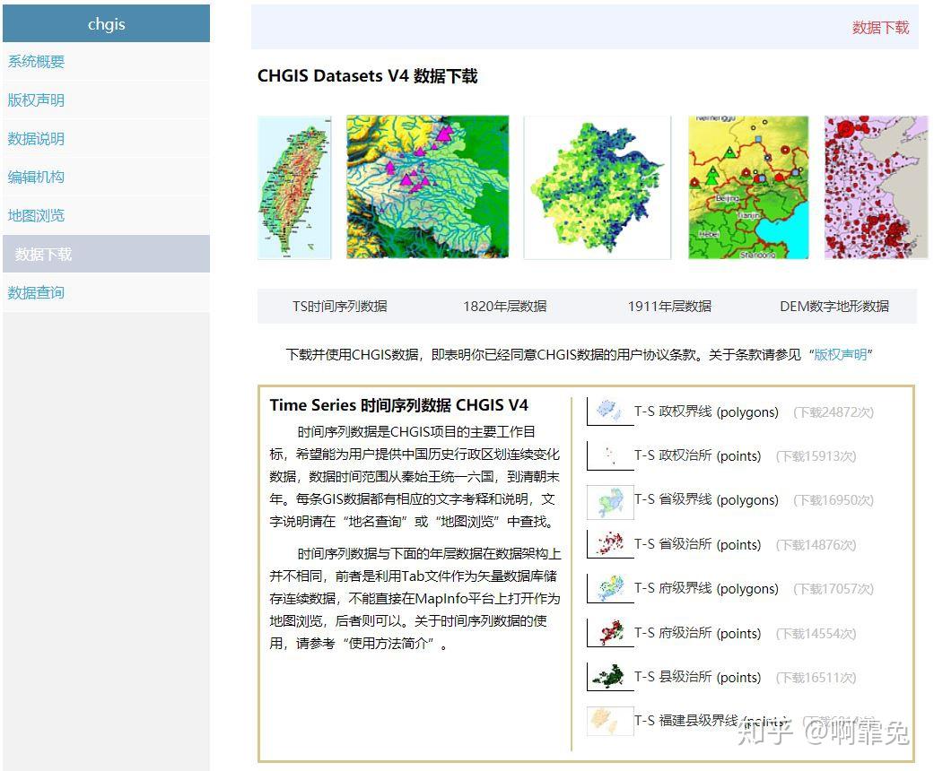Click the T-S 县级治所 dark green icon
Image resolution: width=934 pixels, height=771 pixels.
(609, 677)
